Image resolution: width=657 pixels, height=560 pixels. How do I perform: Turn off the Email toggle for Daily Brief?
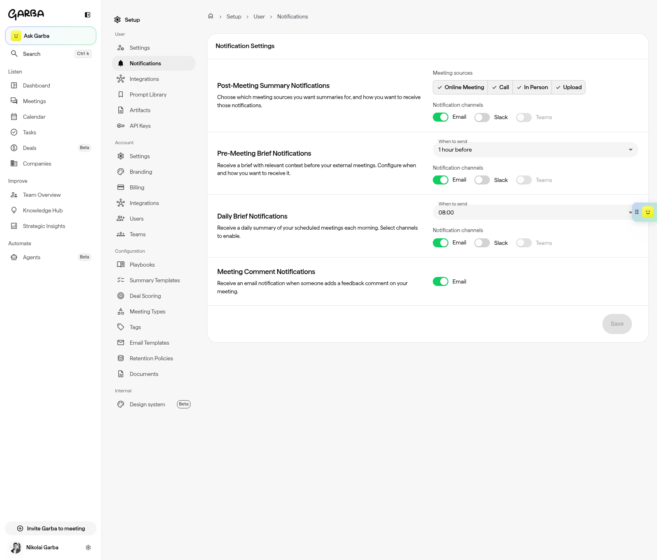point(441,243)
